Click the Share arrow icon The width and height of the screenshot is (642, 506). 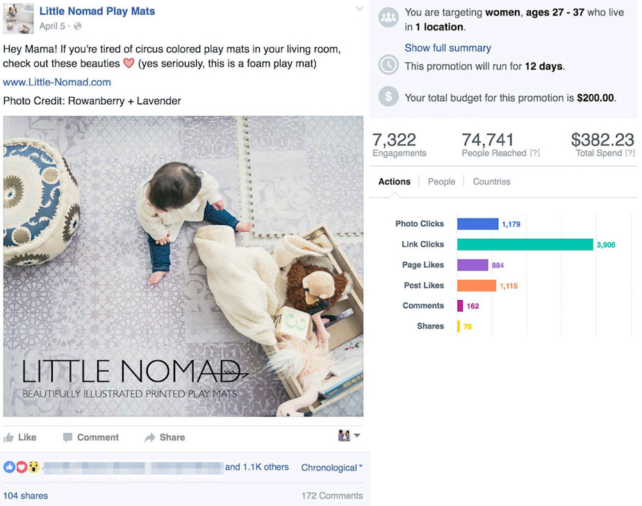point(149,437)
